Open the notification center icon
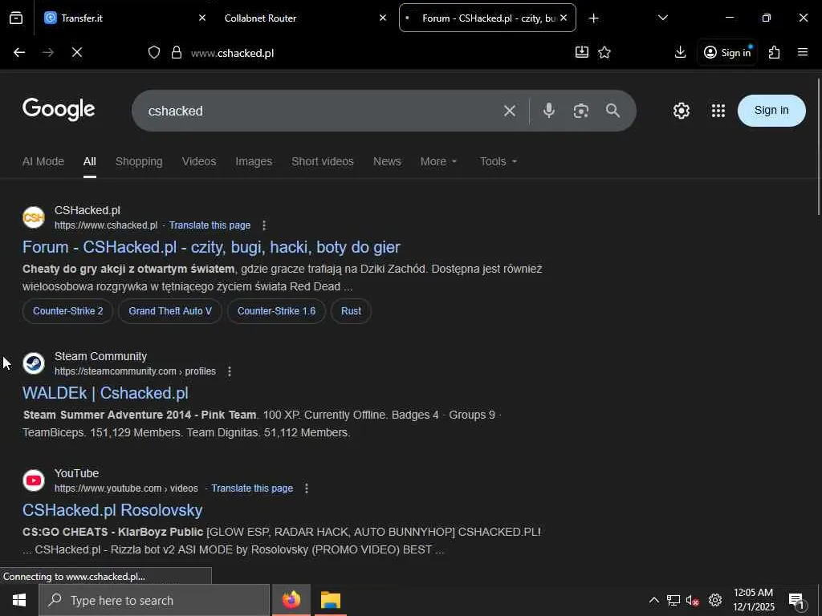This screenshot has width=822, height=616. coord(796,601)
